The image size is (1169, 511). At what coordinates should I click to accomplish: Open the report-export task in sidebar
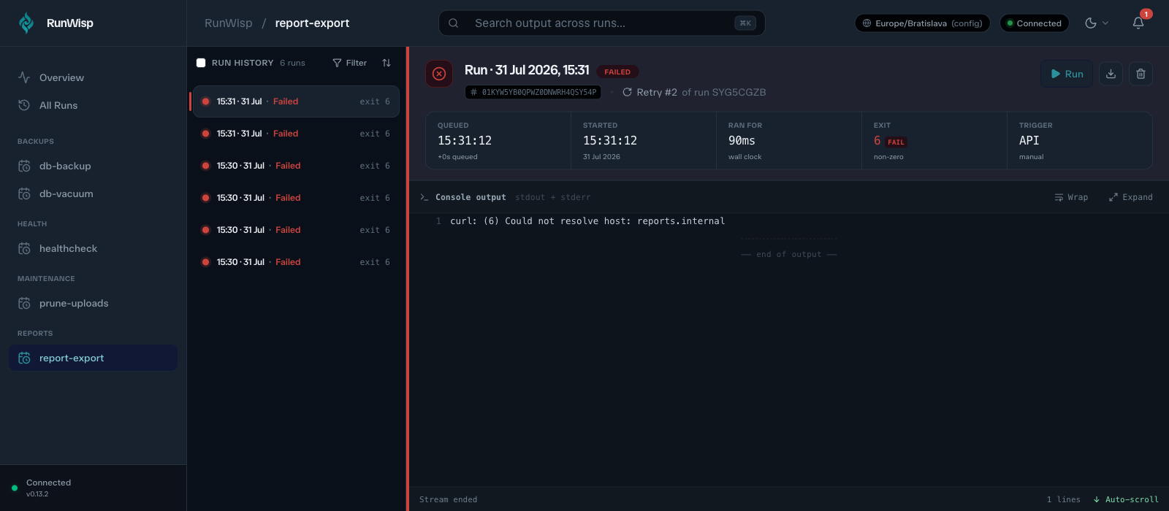coord(94,358)
